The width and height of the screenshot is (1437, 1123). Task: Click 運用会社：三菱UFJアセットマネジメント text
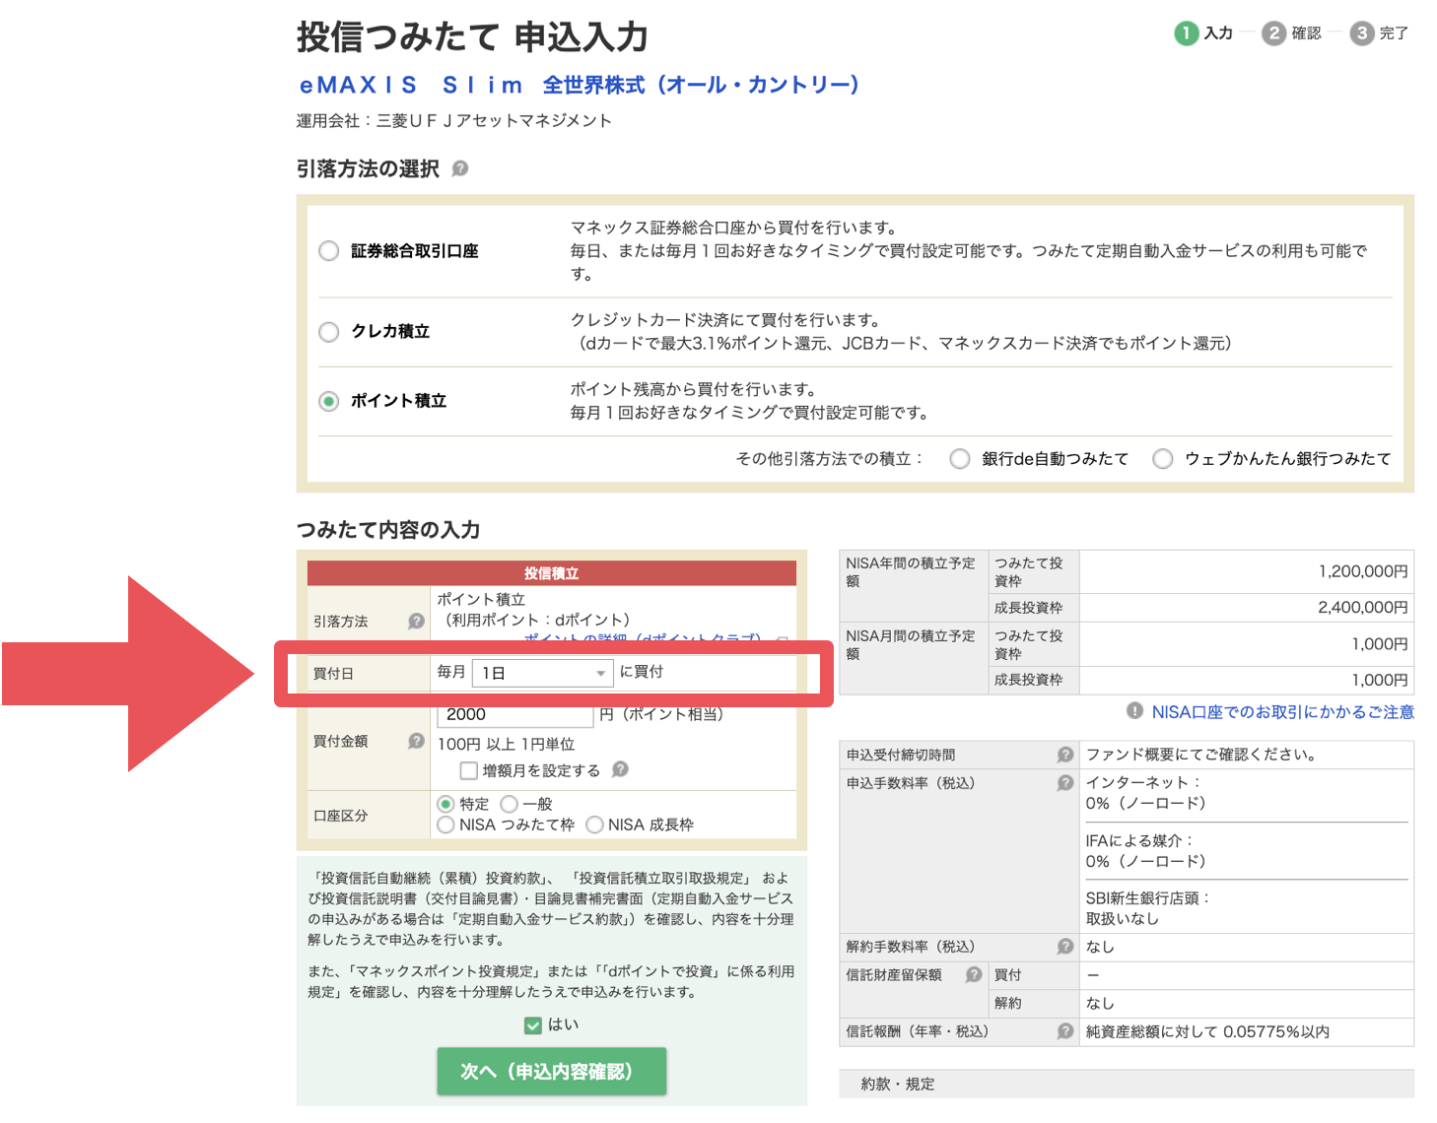coord(454,120)
